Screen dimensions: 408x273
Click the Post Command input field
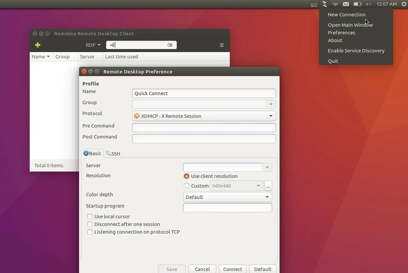click(204, 139)
